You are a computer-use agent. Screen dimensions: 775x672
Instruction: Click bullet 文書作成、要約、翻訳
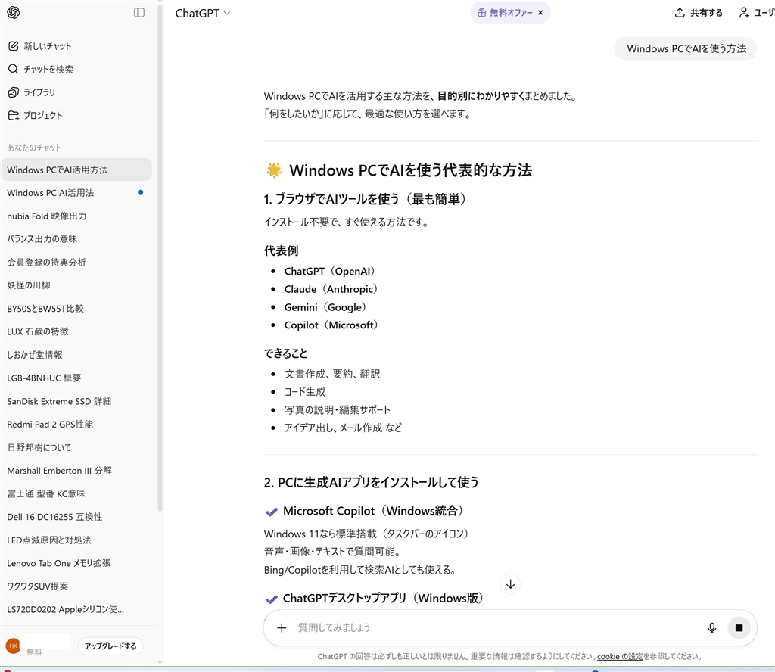(332, 374)
